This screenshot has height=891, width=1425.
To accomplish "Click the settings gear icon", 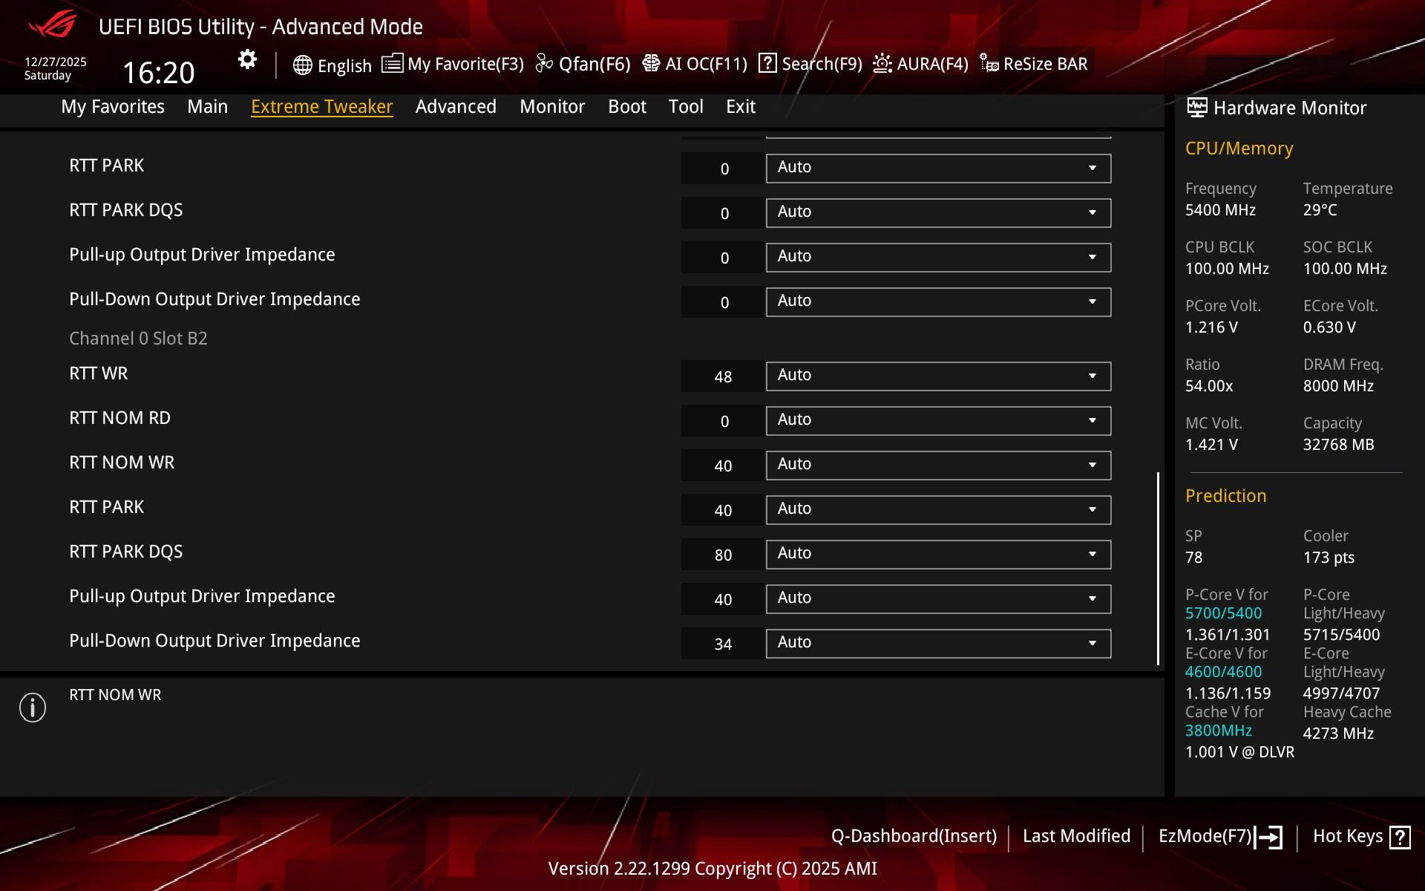I will click(x=247, y=59).
